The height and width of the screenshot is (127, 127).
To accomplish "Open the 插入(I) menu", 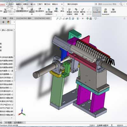I will [x=33, y=4].
